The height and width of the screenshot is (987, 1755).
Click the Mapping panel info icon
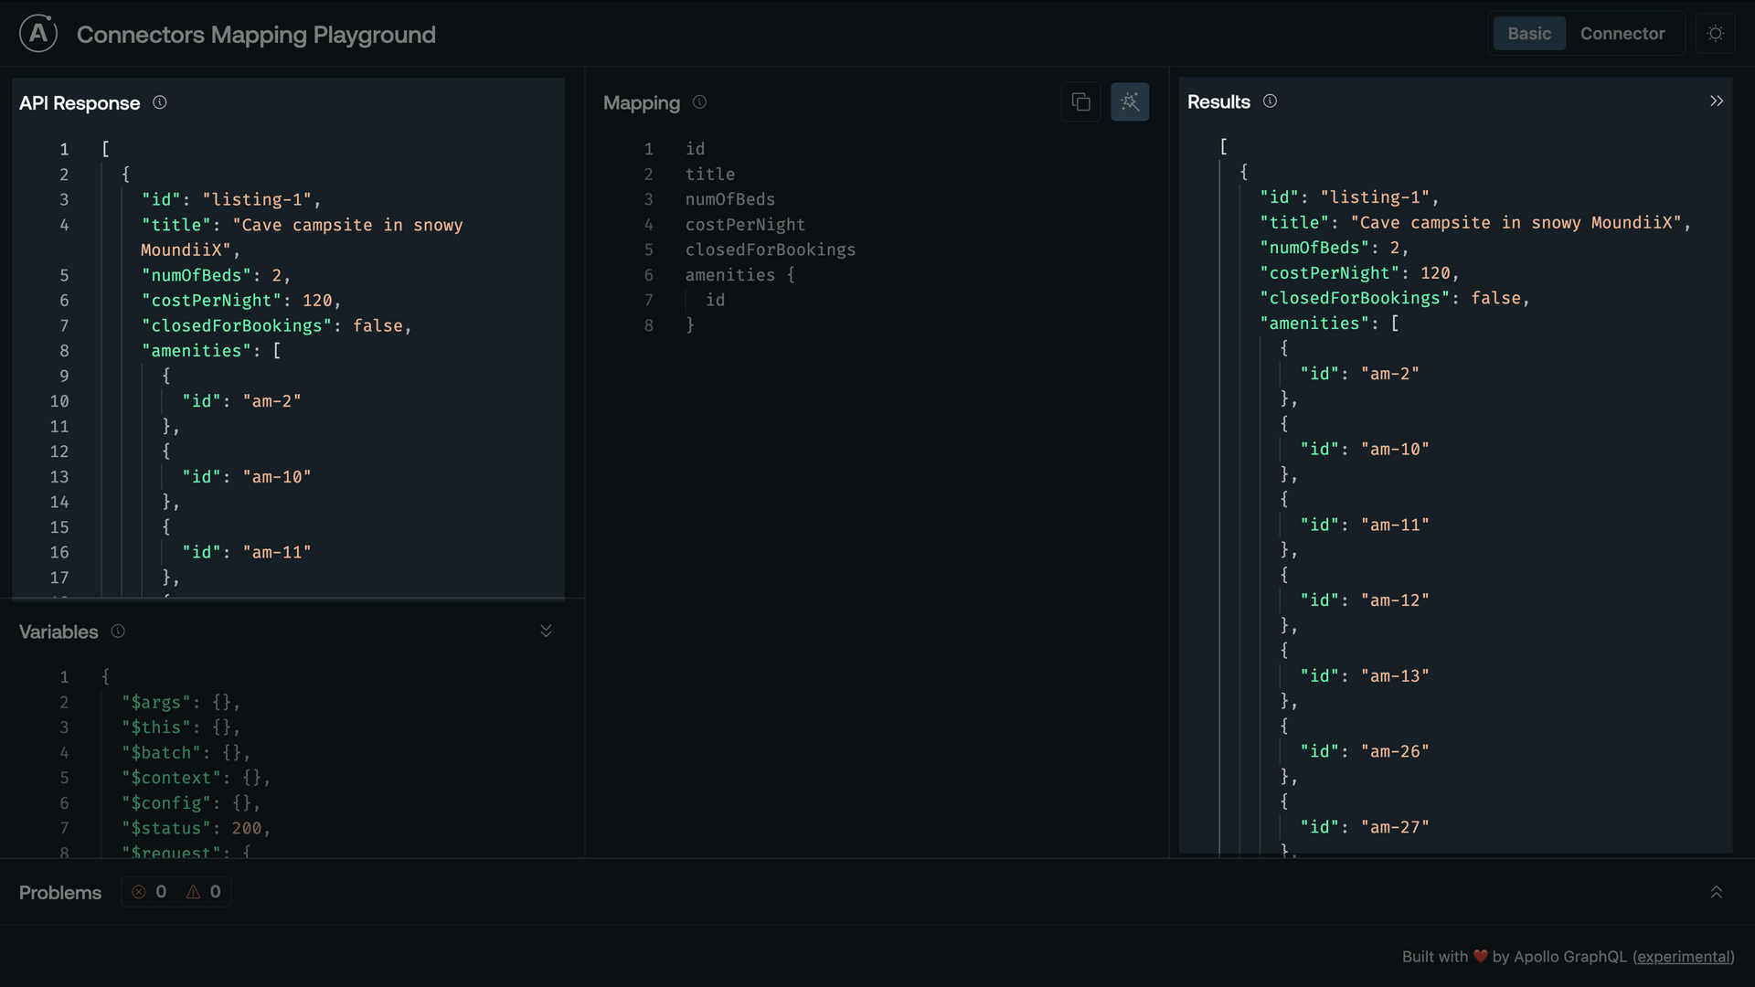pyautogui.click(x=699, y=103)
